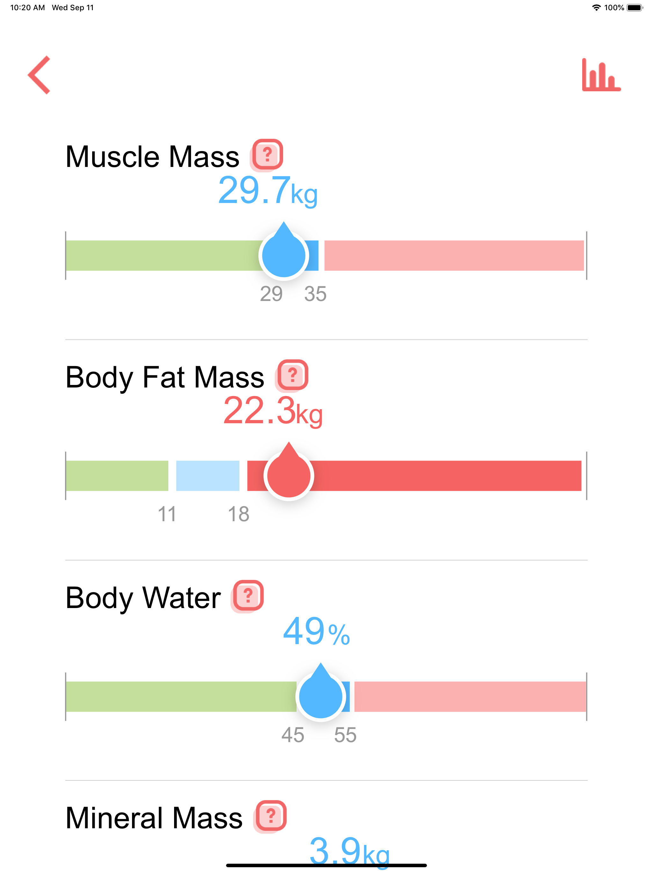The height and width of the screenshot is (872, 653).
Task: Tap the red back arrow
Action: [39, 75]
